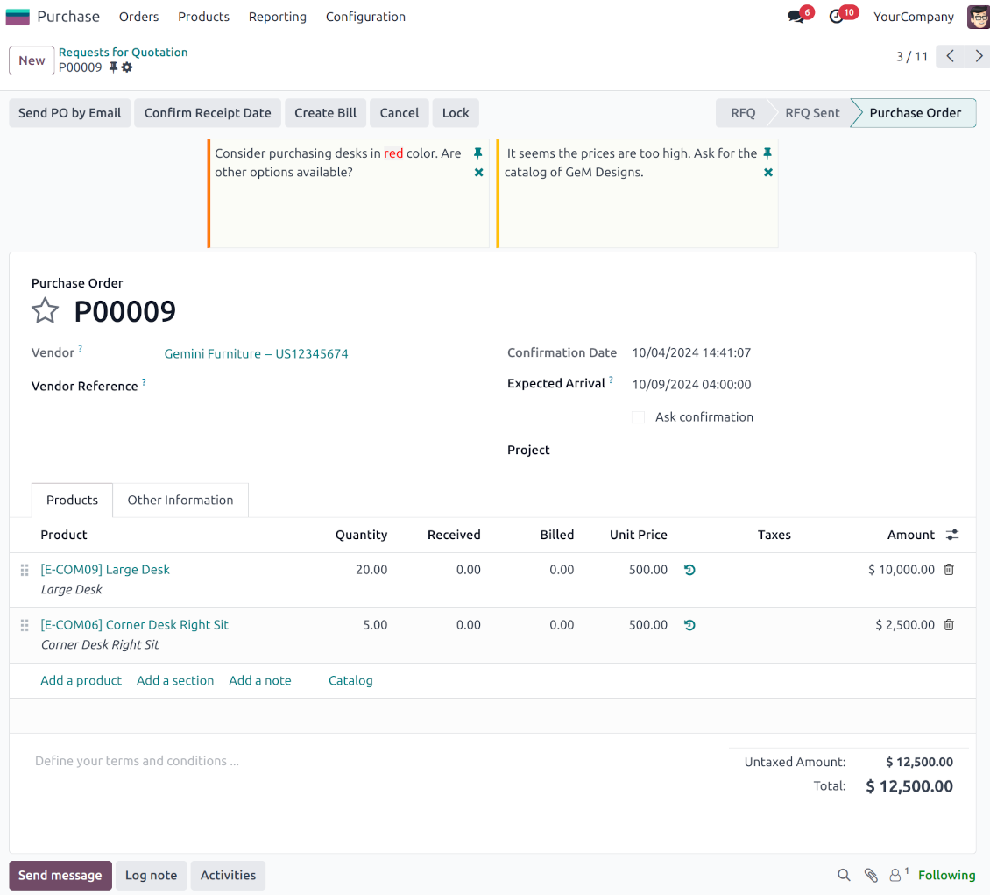
Task: Delete the Corner Desk Right Sit line
Action: (949, 625)
